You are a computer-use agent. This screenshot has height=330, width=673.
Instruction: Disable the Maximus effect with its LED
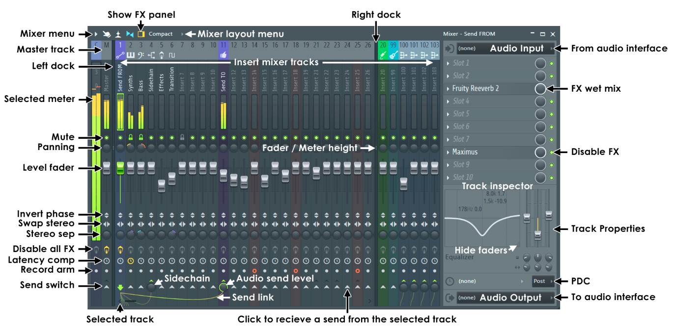point(552,152)
